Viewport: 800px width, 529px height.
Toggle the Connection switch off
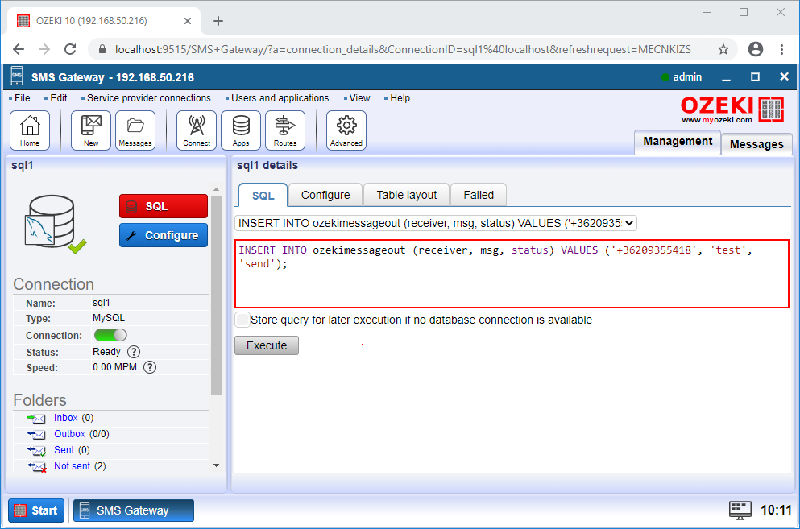[x=110, y=335]
